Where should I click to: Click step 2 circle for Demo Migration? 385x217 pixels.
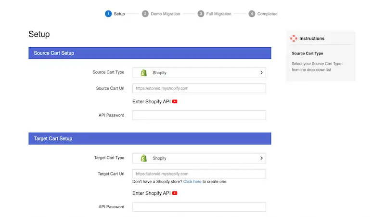click(x=145, y=14)
